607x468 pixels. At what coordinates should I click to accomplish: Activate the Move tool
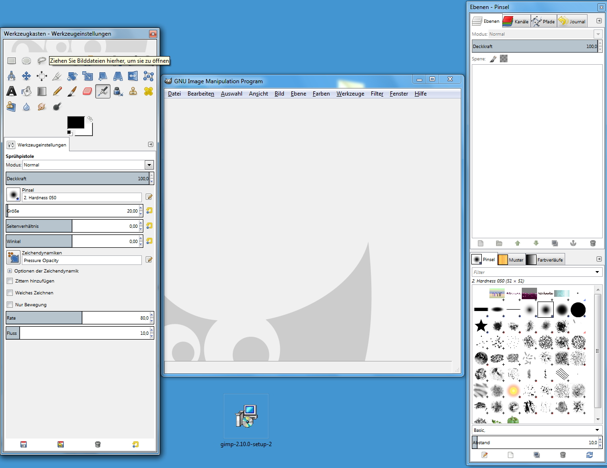pyautogui.click(x=27, y=76)
